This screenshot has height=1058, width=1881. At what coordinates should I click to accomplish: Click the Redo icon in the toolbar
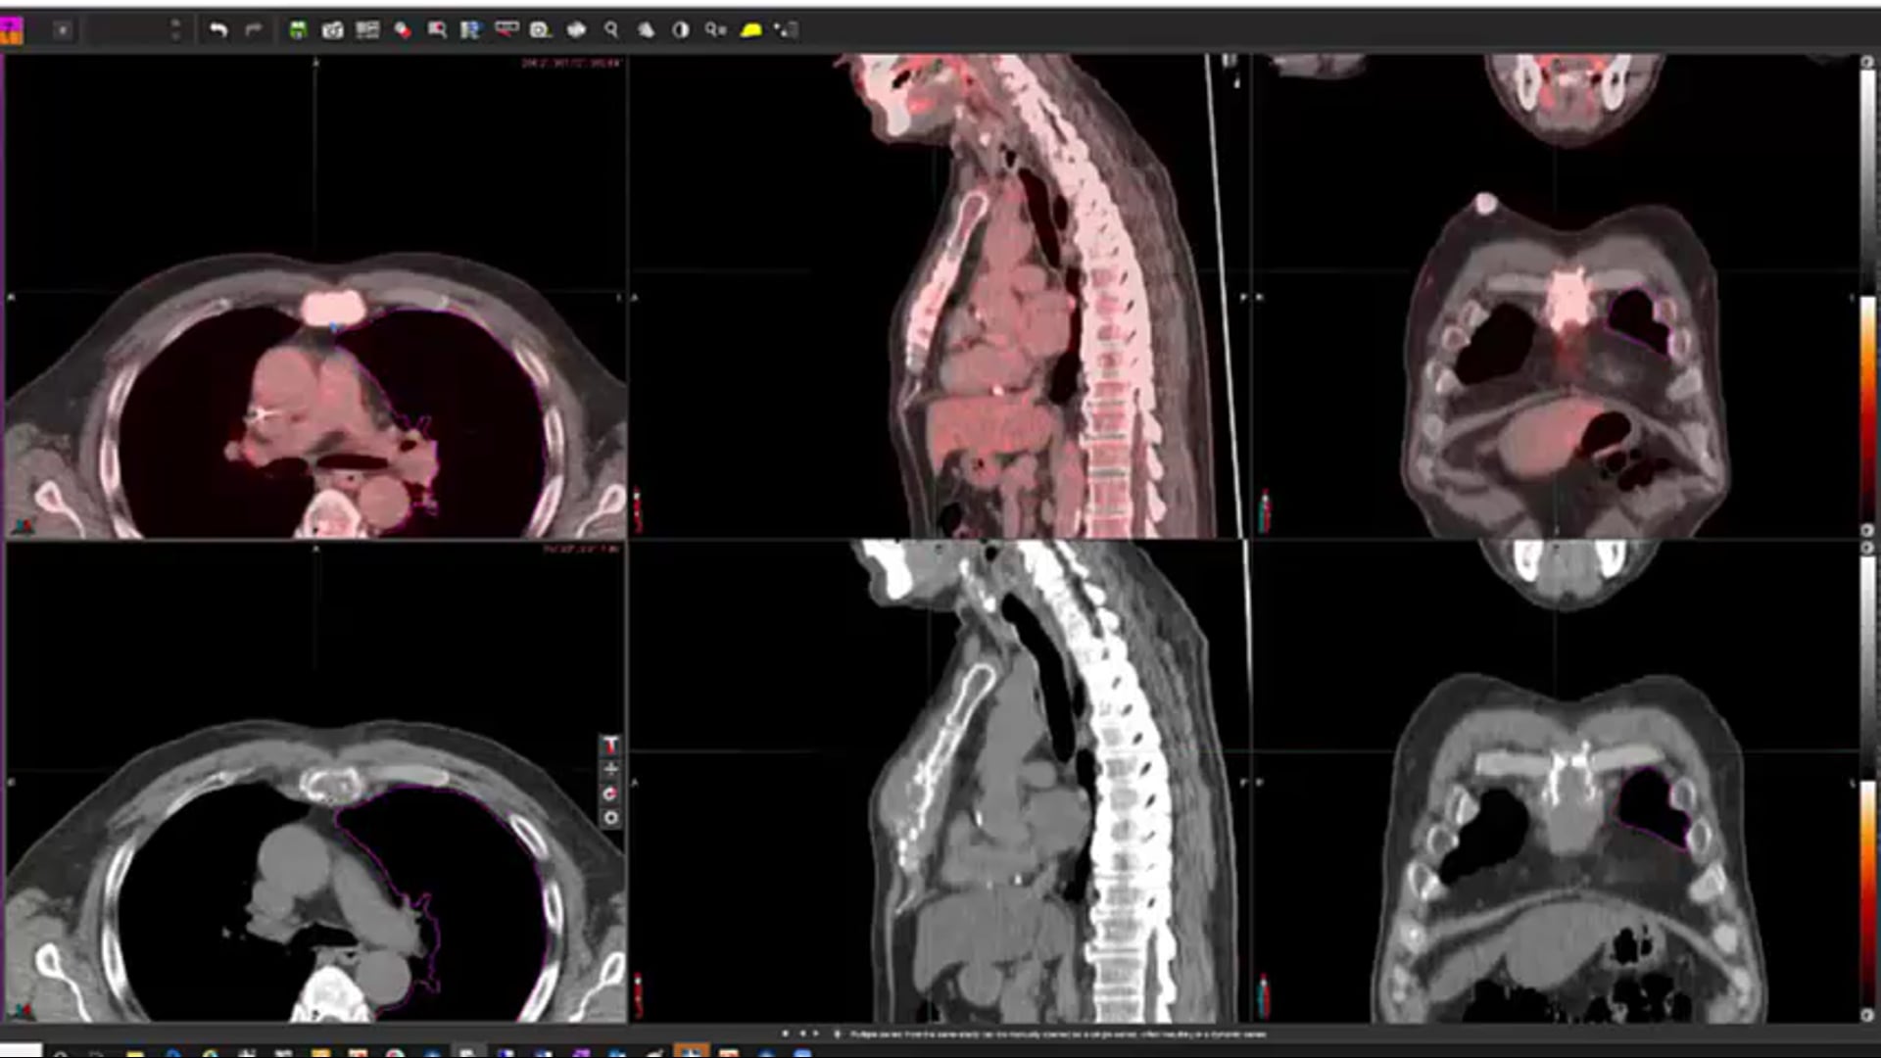[x=255, y=29]
